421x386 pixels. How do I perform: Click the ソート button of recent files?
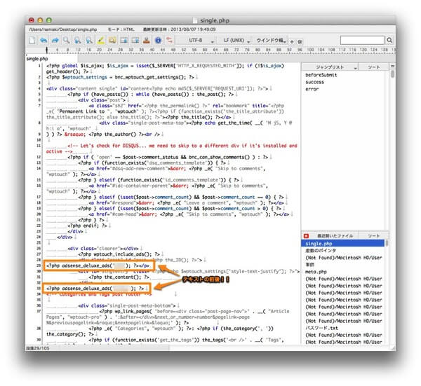point(373,236)
